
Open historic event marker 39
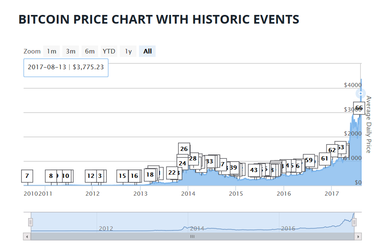coord(233,167)
